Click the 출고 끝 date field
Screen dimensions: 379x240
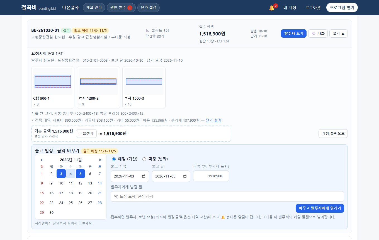171,176
